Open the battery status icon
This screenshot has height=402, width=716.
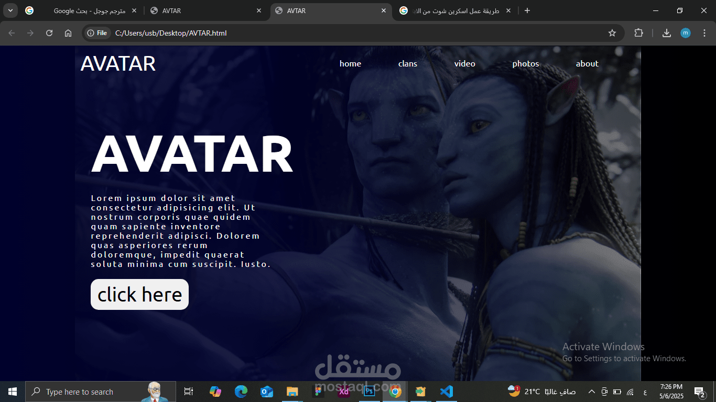[617, 392]
